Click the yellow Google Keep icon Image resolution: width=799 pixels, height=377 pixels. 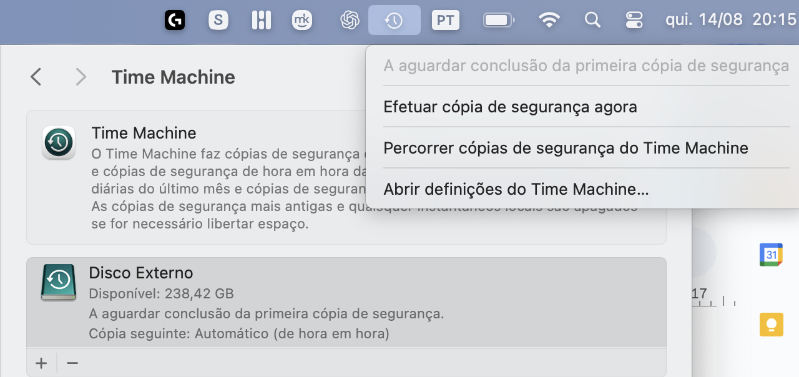[772, 325]
